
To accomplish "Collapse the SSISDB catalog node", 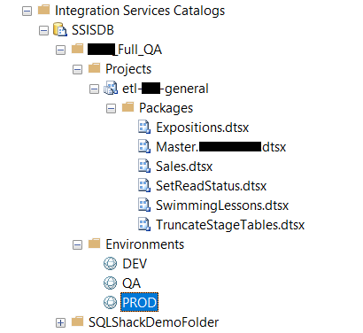I will 43,31.
